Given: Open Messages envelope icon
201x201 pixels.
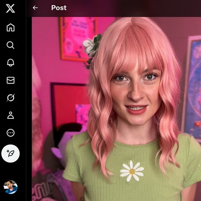Looking at the screenshot, I should [x=10, y=80].
